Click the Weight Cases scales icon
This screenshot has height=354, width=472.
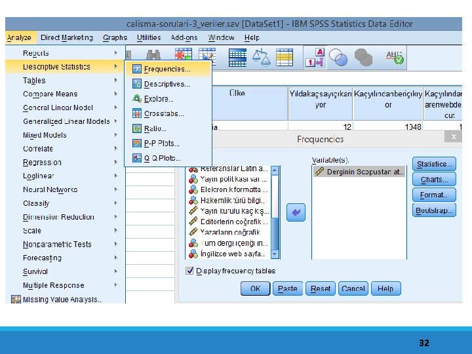pos(261,57)
